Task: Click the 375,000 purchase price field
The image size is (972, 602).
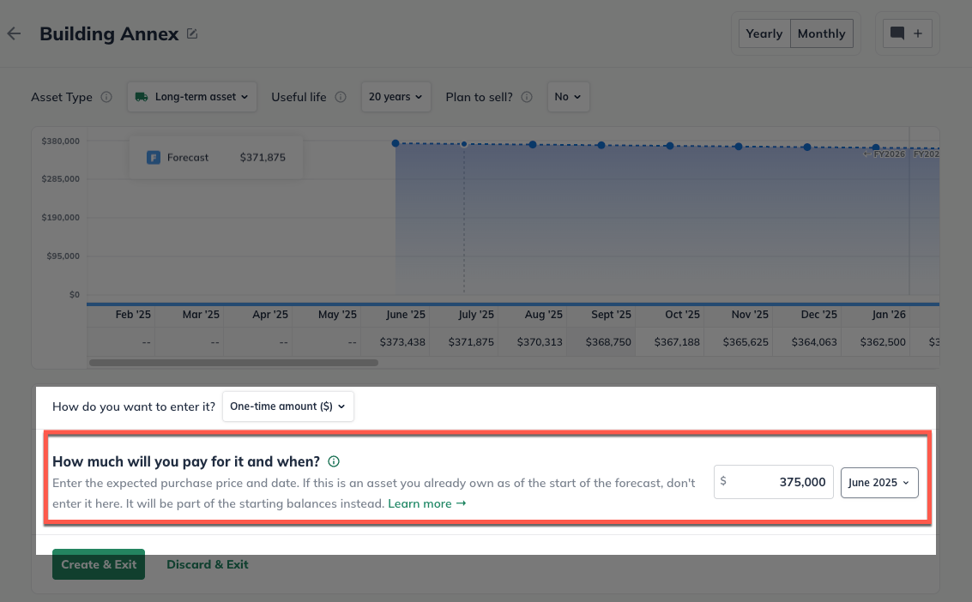Action: click(773, 482)
